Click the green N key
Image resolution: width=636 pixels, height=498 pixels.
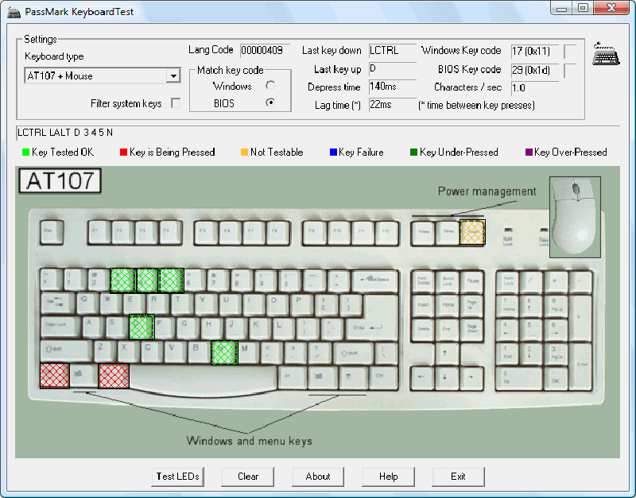[224, 352]
